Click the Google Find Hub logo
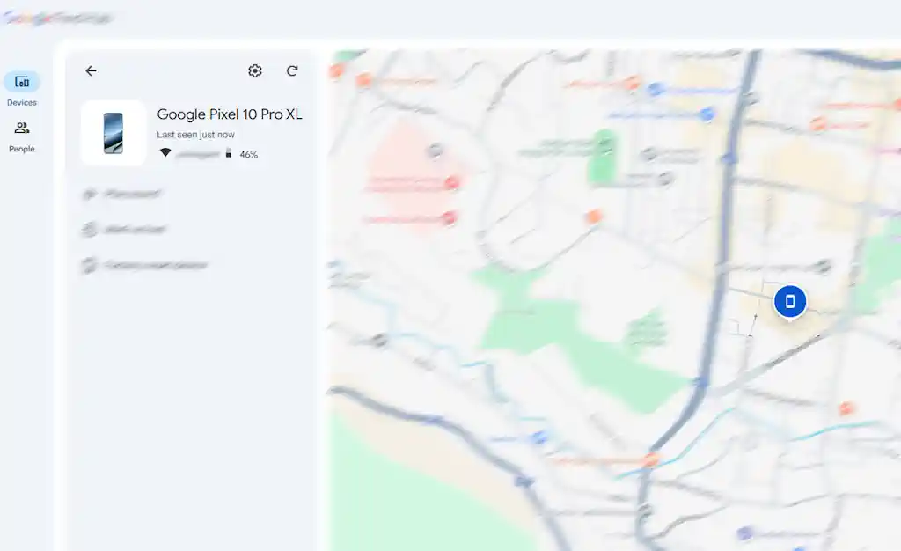This screenshot has width=901, height=551. 56,18
